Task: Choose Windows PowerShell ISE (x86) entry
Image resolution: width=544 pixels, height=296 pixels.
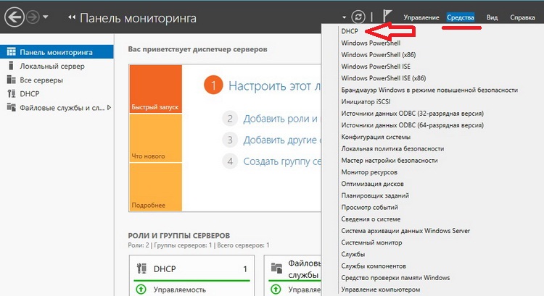Action: [384, 78]
